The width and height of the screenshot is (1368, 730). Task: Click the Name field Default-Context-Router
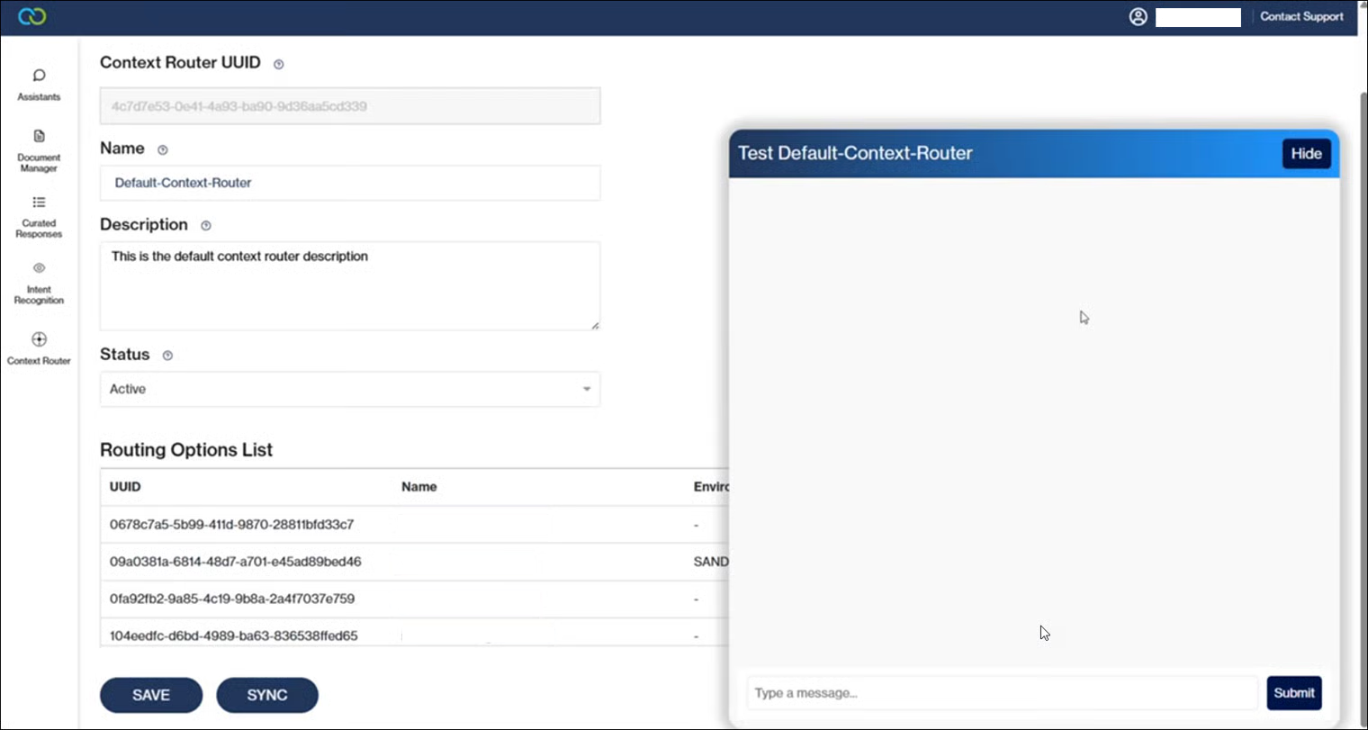point(349,183)
